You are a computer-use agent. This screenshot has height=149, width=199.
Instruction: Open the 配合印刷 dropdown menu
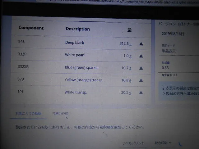(x=163, y=143)
